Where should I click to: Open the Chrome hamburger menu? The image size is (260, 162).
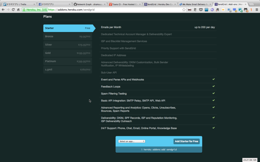coord(257,10)
